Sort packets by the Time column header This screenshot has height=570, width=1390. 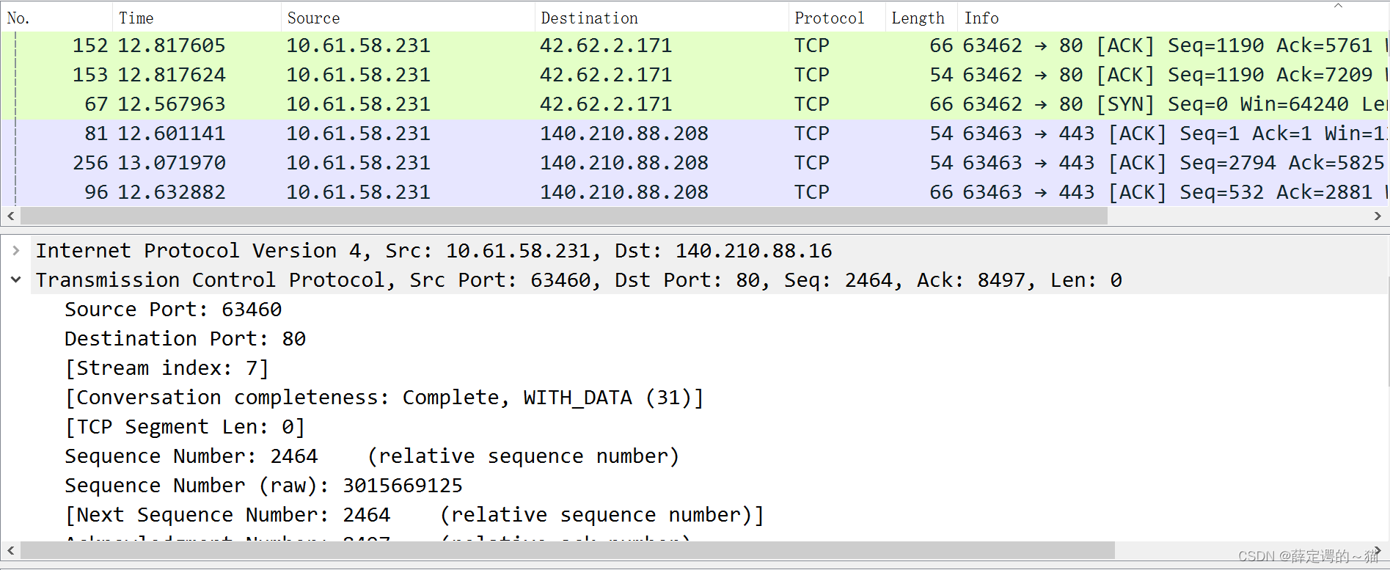[x=197, y=18]
